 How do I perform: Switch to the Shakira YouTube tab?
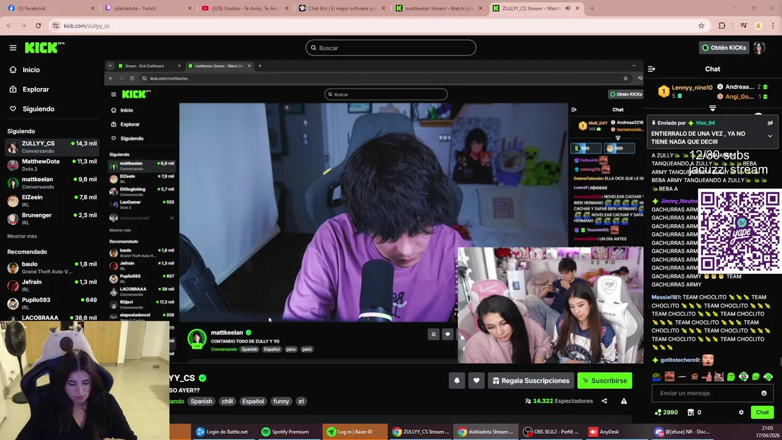244,9
